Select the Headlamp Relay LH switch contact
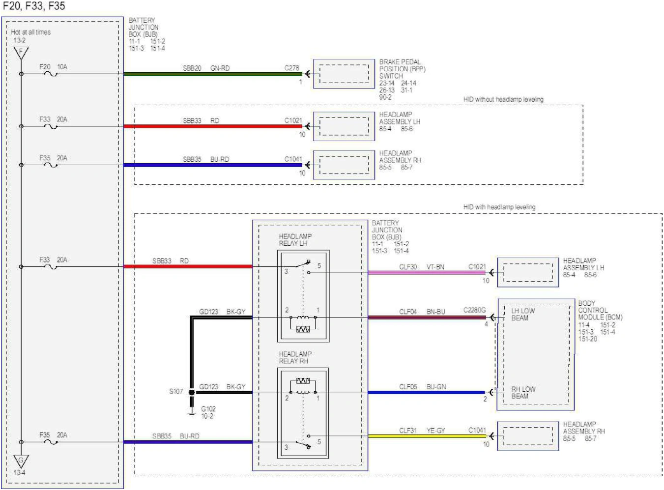The image size is (664, 490). 302,266
